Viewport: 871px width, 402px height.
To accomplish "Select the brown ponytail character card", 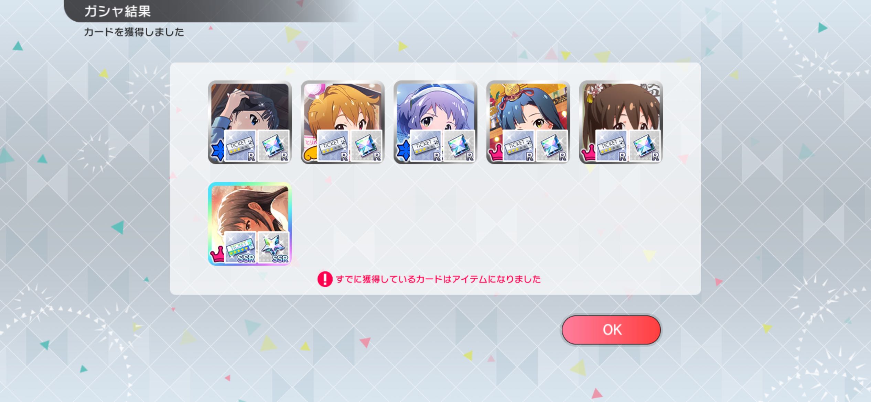I will point(621,122).
